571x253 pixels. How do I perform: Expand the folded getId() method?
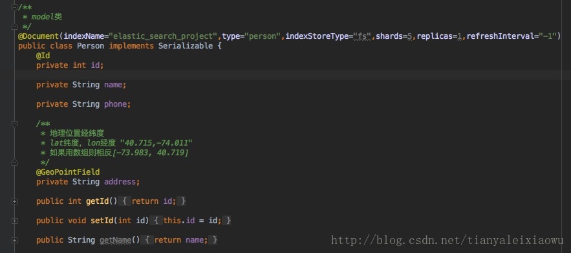point(14,201)
